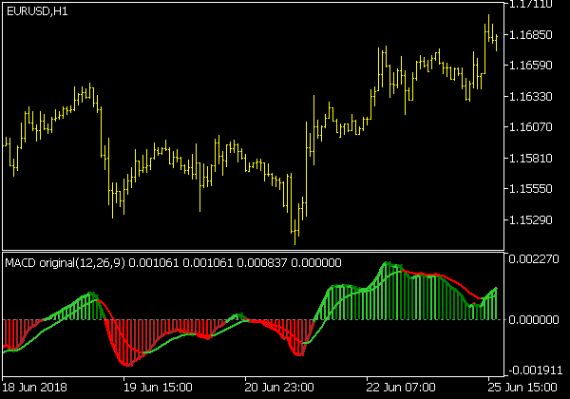
Task: Click the 1.17110 price axis label
Action: tap(532, 5)
